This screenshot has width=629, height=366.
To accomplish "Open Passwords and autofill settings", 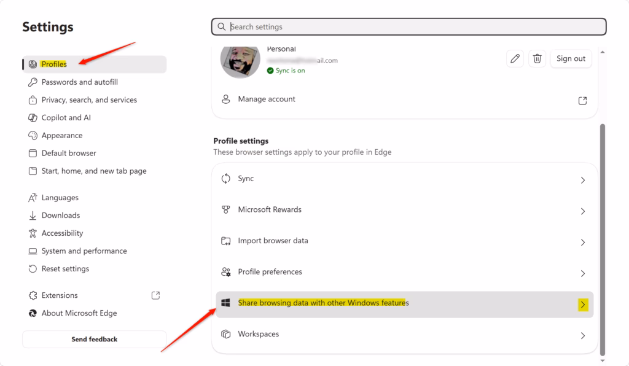I will tap(94, 82).
